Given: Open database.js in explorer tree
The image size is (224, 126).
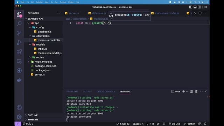Looking at the screenshot, I should click(x=44, y=31).
